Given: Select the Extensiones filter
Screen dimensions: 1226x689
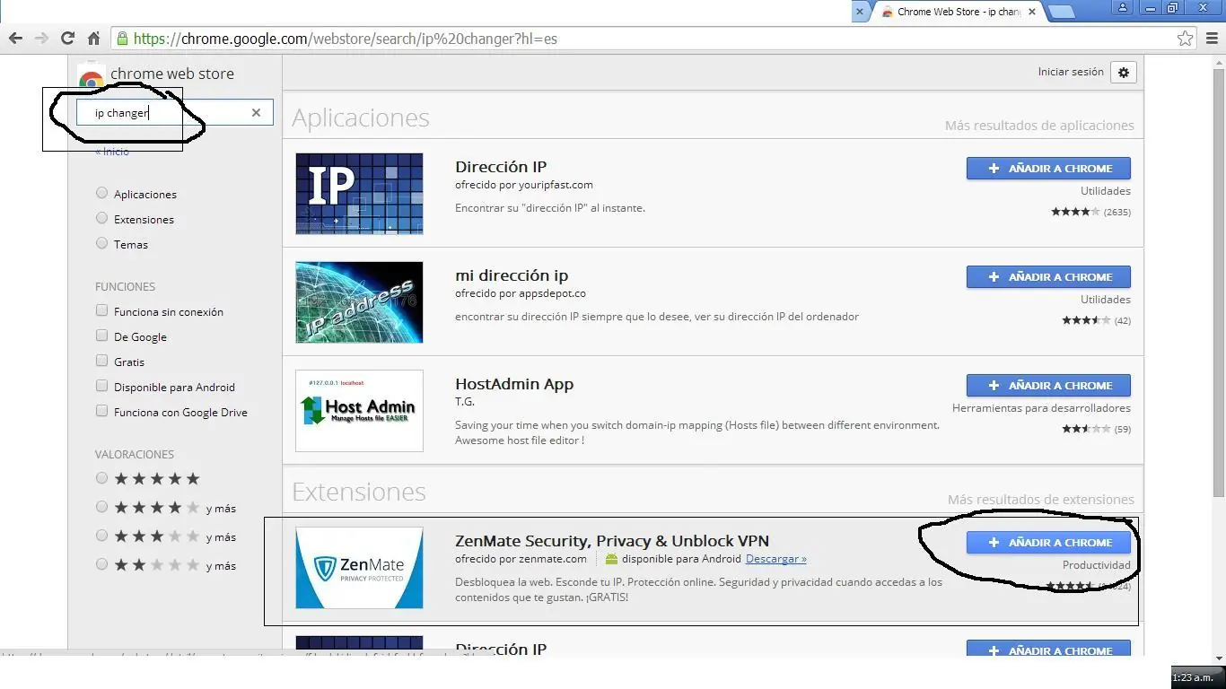Looking at the screenshot, I should (102, 219).
